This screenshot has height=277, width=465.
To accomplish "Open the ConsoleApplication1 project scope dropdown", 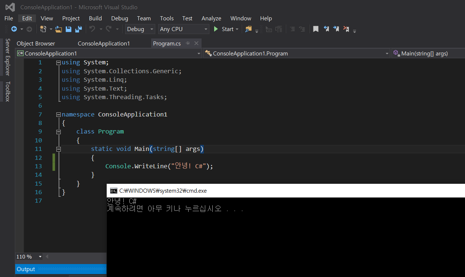I will [109, 54].
